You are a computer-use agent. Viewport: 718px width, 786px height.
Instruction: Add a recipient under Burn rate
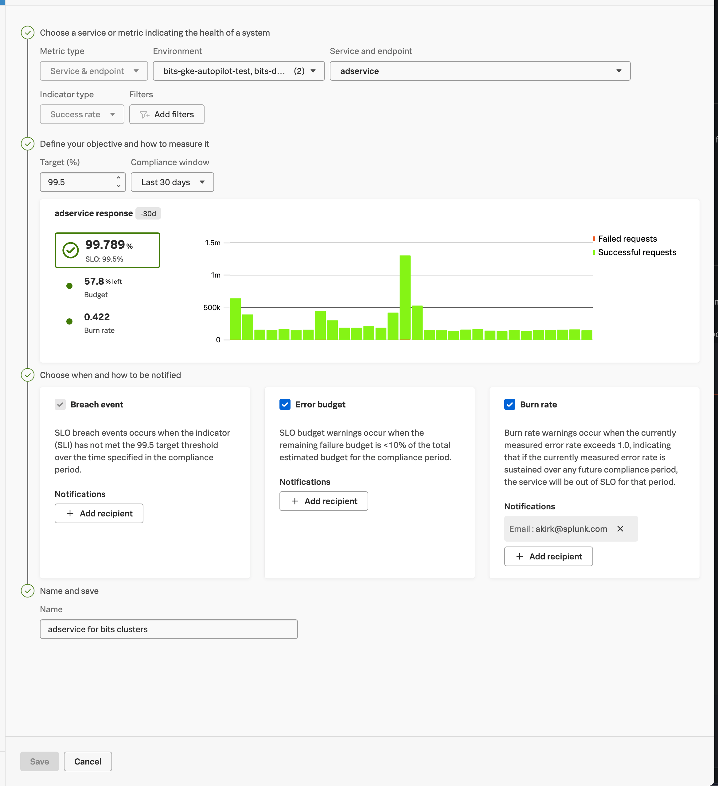tap(548, 556)
